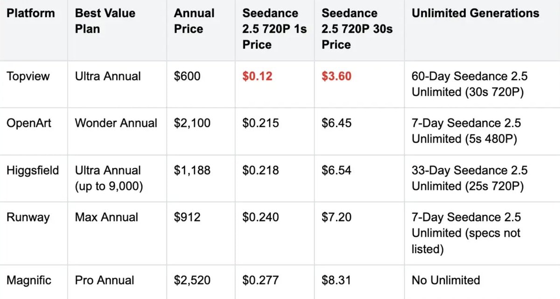Select the Seedance 2.5 720P 1s Price header
The width and height of the screenshot is (560, 299).
pyautogui.click(x=274, y=29)
